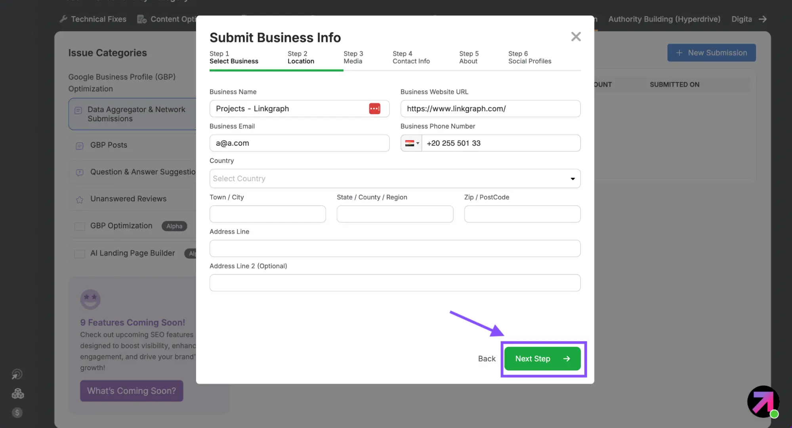Click the Town / City input field

tap(267, 214)
